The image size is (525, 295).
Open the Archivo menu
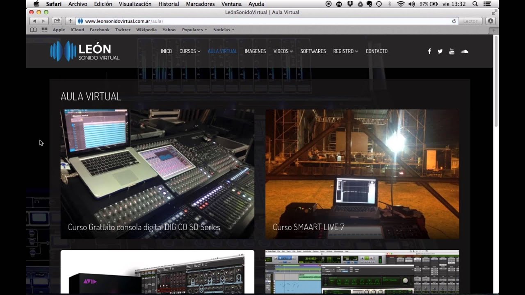78,4
